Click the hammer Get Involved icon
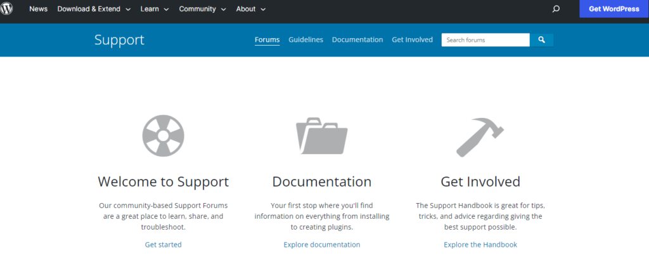 pyautogui.click(x=480, y=137)
